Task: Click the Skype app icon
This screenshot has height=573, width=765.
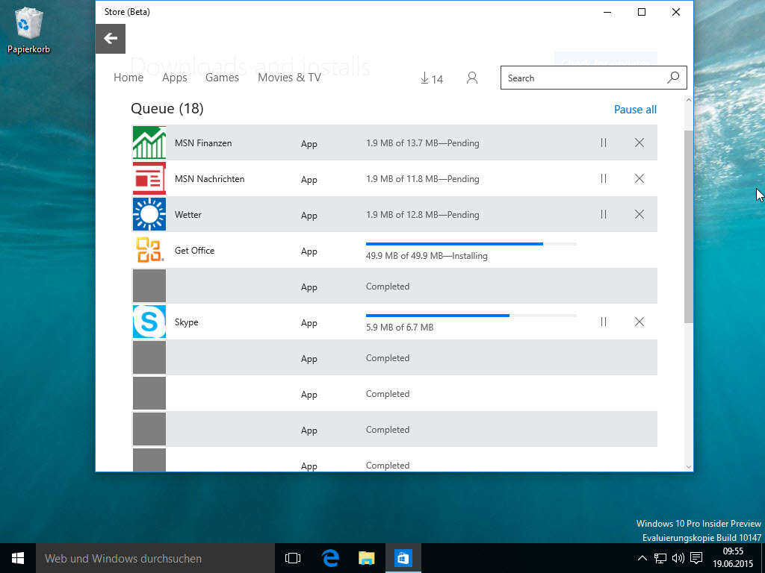Action: (x=149, y=322)
